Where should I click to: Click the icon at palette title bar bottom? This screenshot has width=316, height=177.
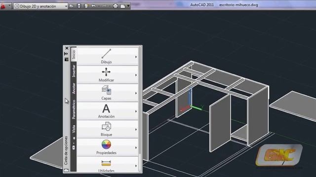[x=66, y=171]
